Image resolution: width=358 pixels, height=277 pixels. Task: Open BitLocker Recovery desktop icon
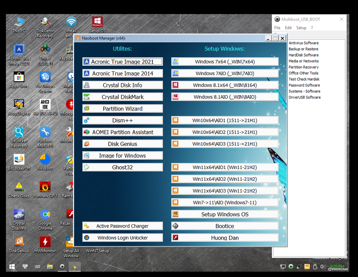click(x=19, y=137)
